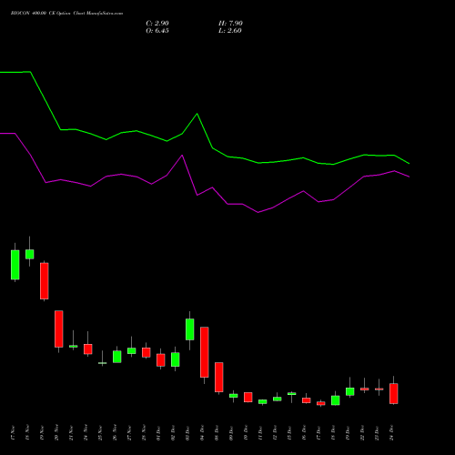Screen dimensions: 455x455
Task: Select the low value L: 2.60
Action: coord(230,31)
